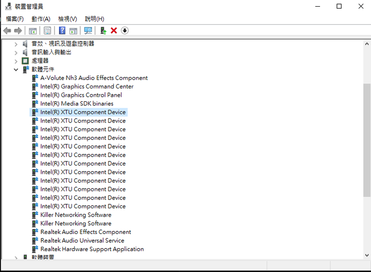Select the second Killer Networking Software entry
Image resolution: width=371 pixels, height=272 pixels.
point(76,223)
